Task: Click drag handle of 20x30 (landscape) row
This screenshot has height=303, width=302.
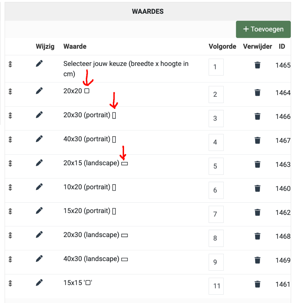Action: [10, 235]
